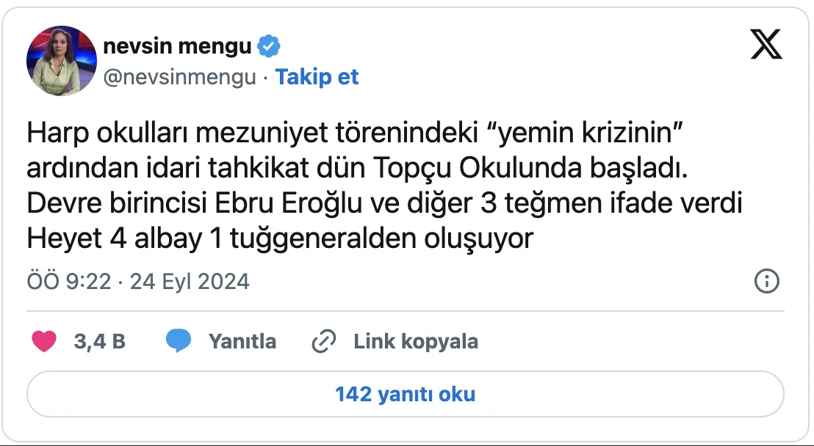Open the 142 yanıtı oku button
This screenshot has height=446, width=814.
point(405,394)
